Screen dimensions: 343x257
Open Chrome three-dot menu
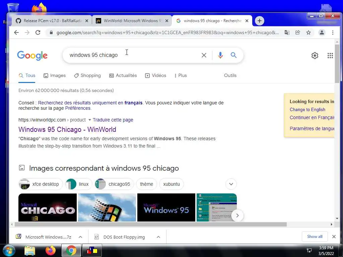click(333, 32)
